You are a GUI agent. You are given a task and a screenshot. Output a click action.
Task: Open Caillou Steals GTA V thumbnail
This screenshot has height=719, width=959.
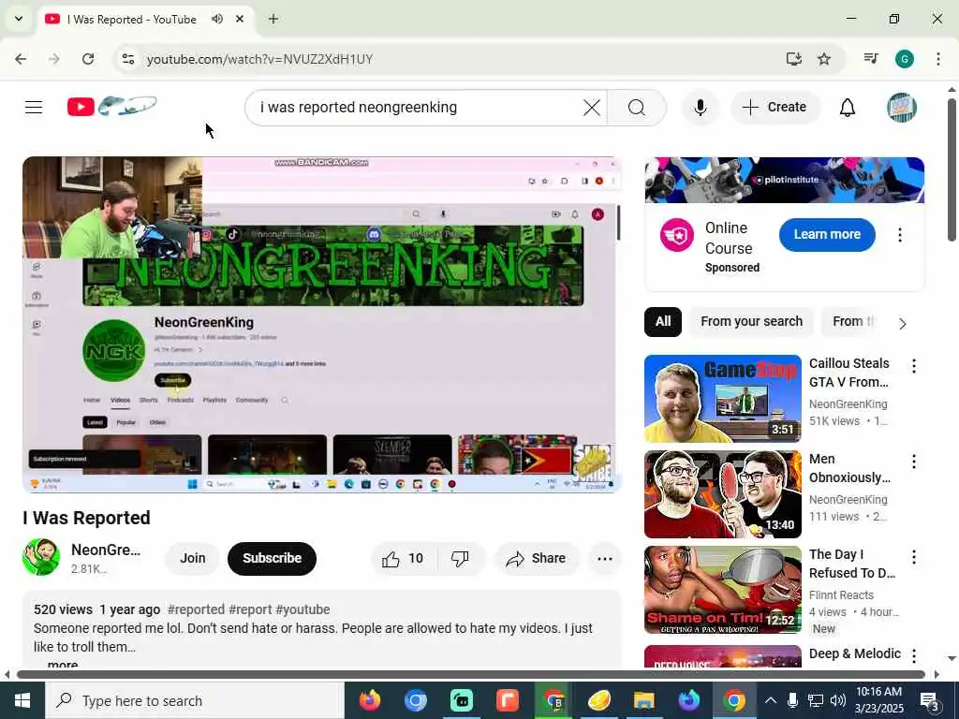(x=722, y=399)
